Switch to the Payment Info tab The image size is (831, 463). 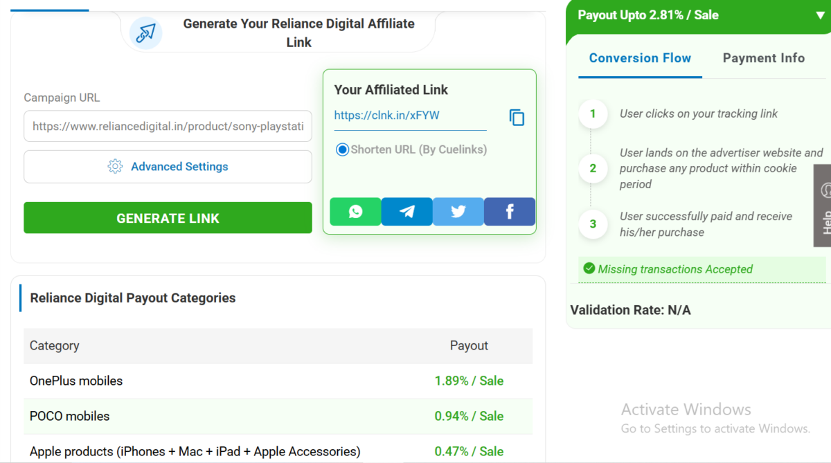coord(763,58)
